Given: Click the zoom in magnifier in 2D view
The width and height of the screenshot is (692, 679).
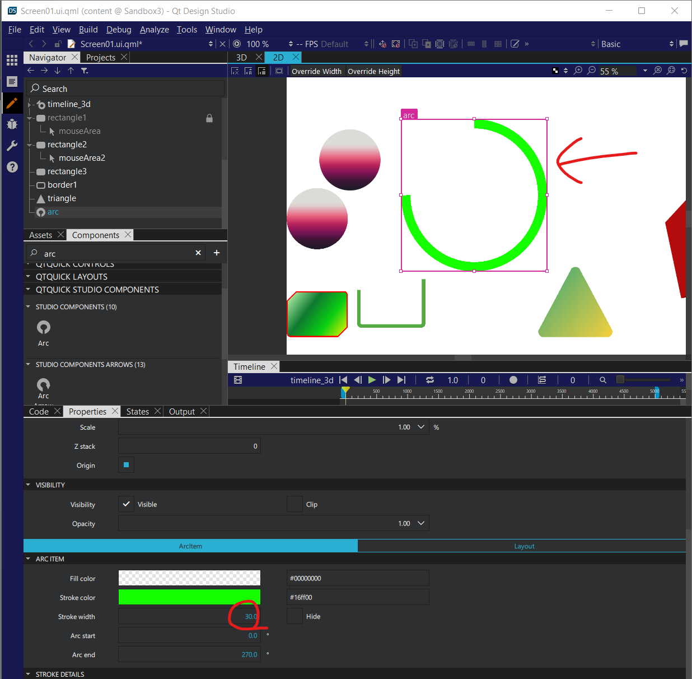Looking at the screenshot, I should [578, 71].
